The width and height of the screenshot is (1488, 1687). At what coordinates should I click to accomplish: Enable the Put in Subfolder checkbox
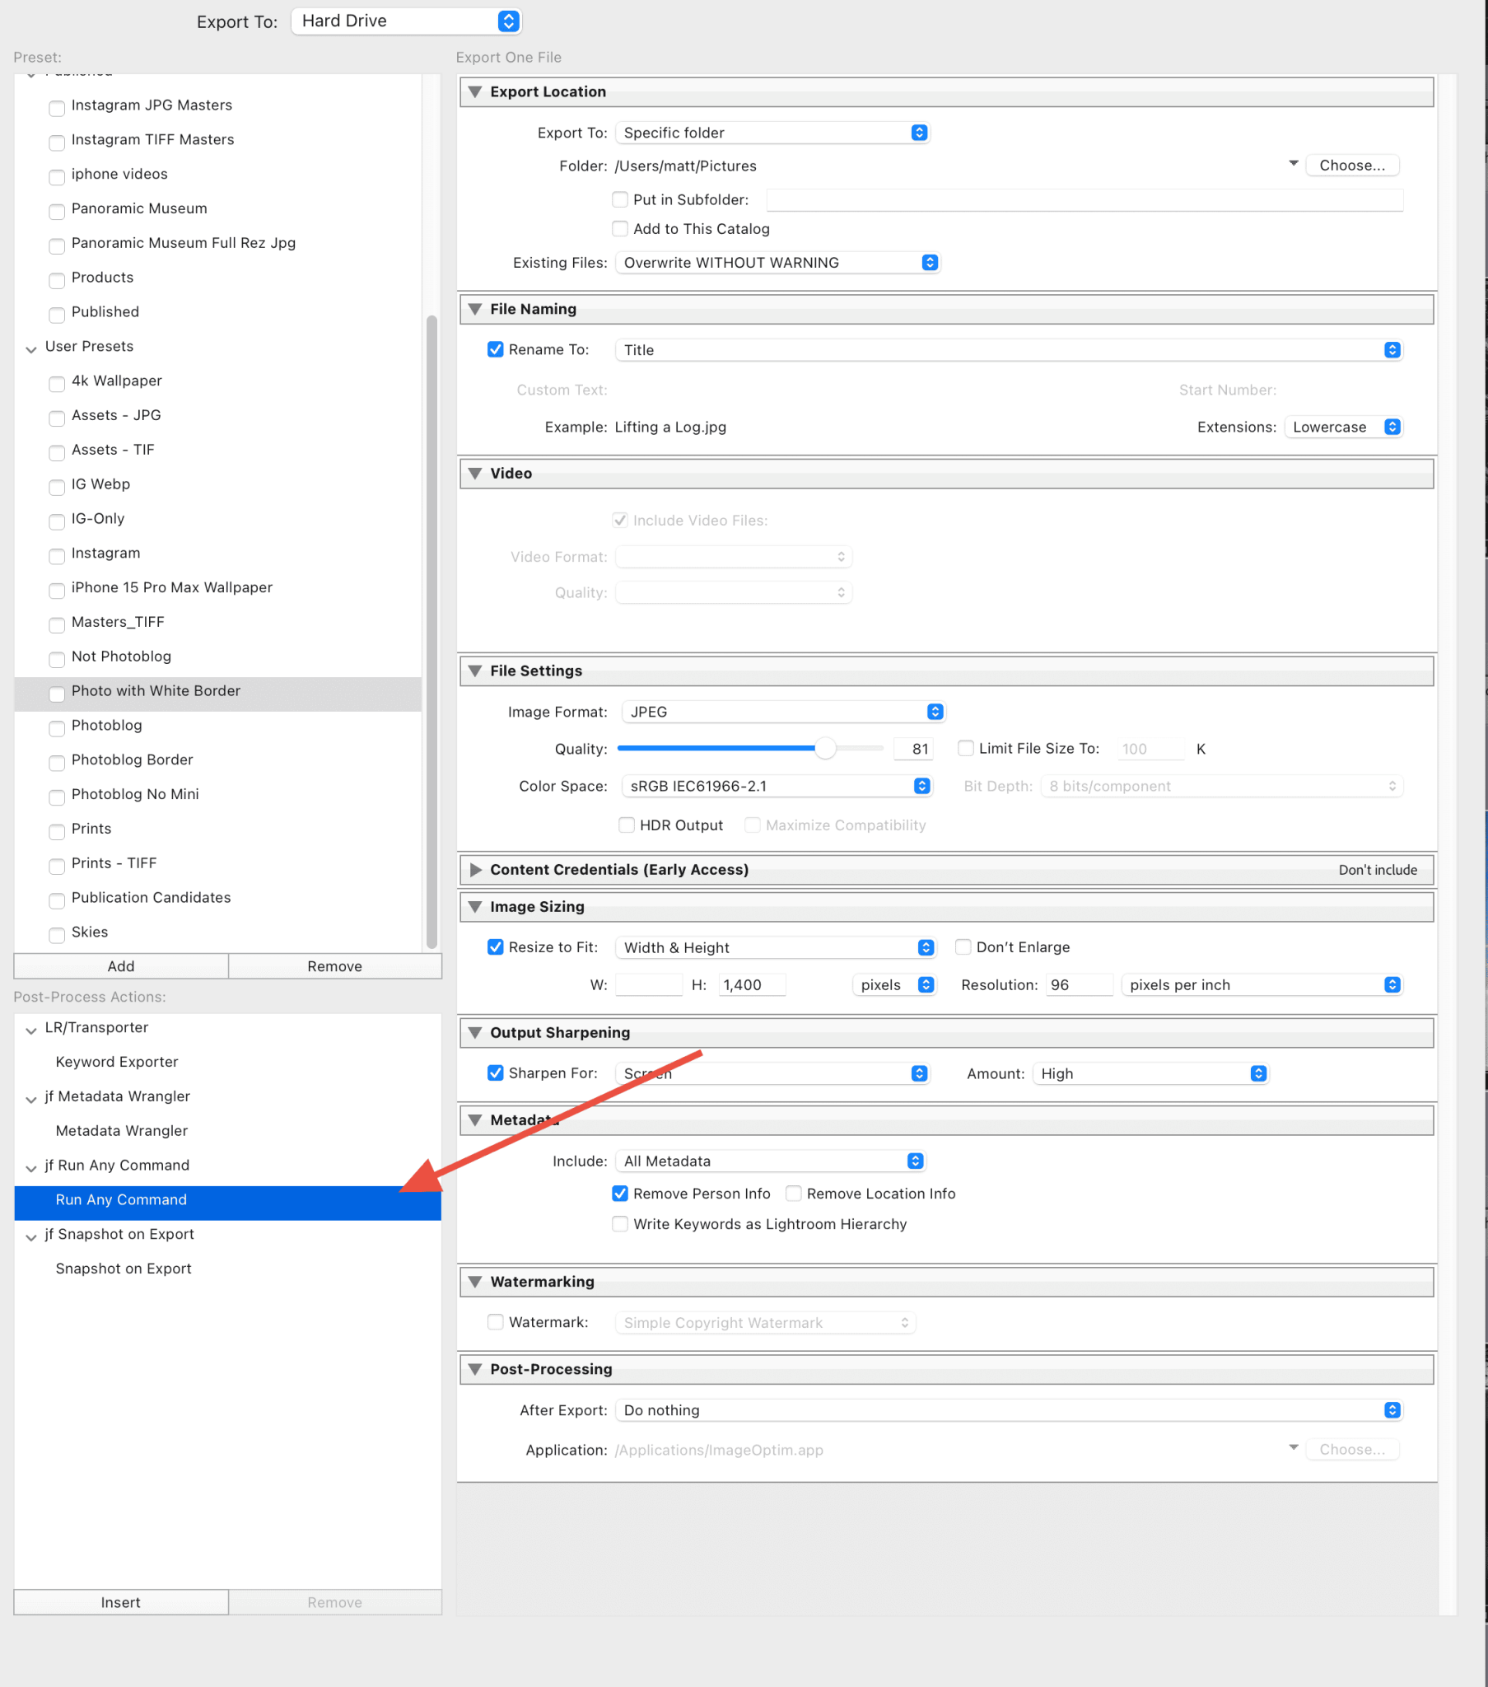pos(620,199)
